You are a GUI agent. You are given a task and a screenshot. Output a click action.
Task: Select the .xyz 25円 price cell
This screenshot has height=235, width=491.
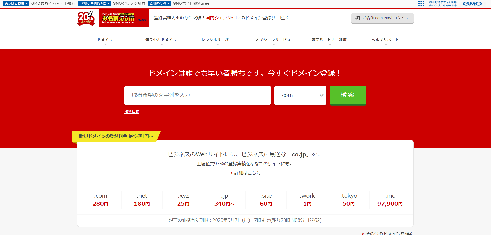(x=183, y=200)
